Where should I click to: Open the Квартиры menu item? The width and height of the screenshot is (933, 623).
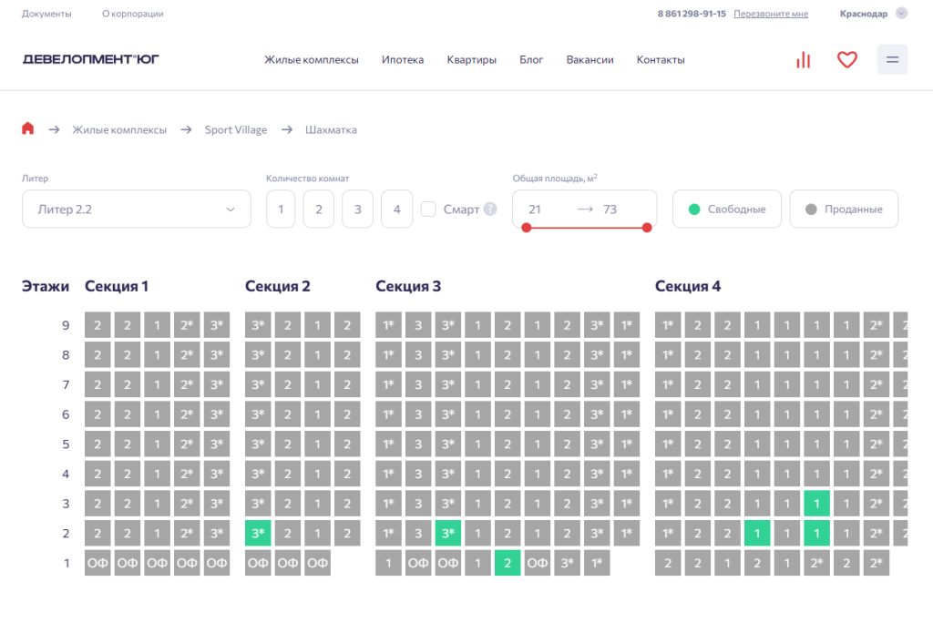coord(471,59)
